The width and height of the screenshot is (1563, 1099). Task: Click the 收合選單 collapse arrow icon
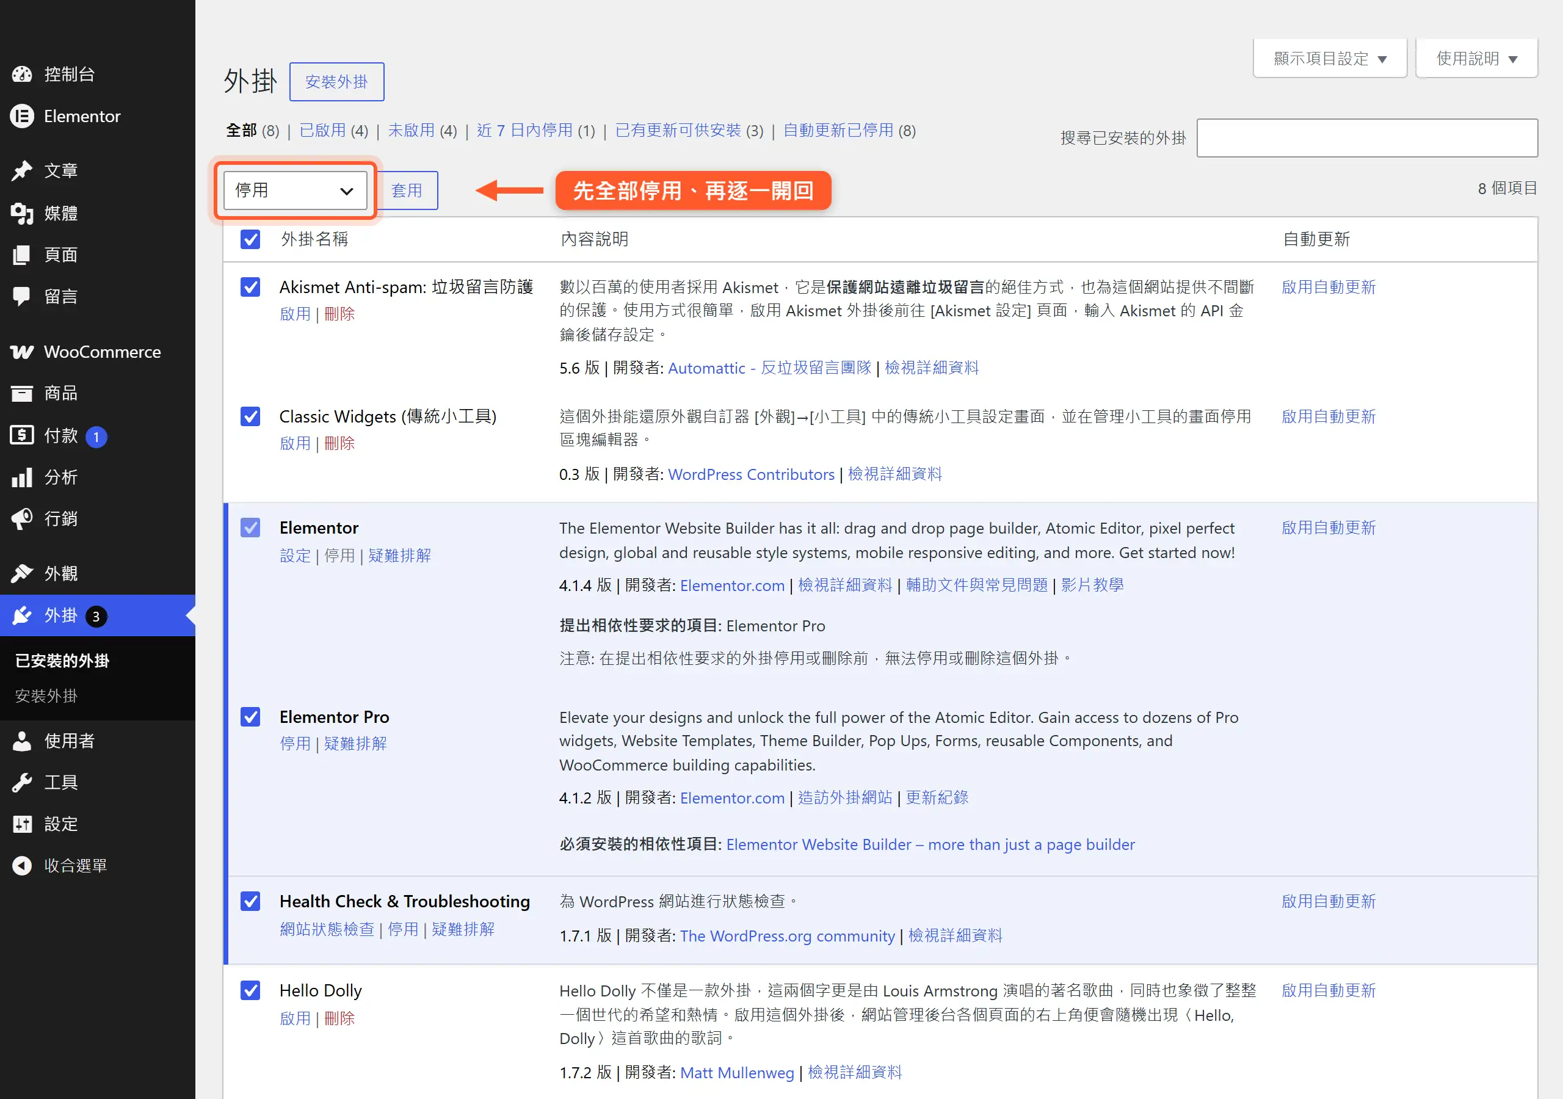22,865
